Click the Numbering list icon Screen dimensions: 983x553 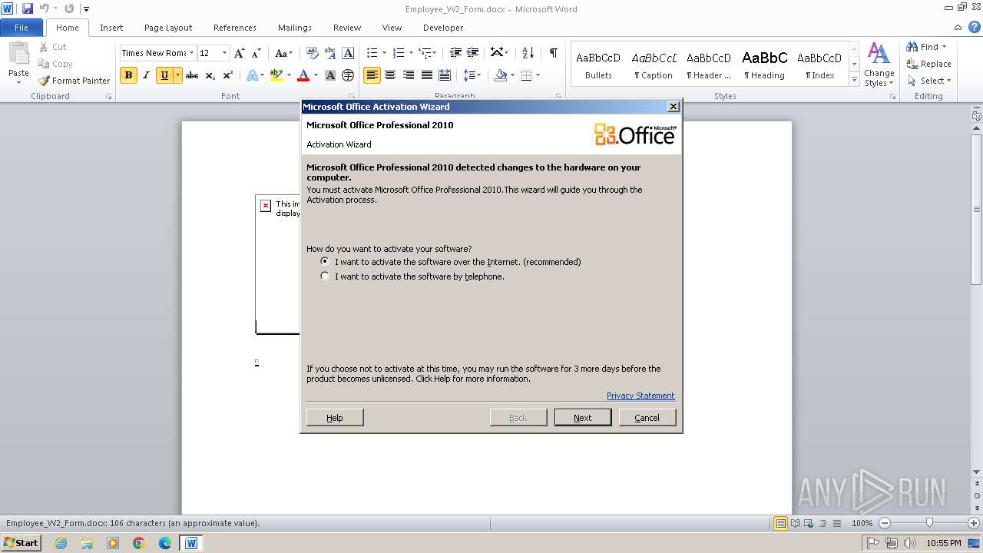[x=399, y=53]
